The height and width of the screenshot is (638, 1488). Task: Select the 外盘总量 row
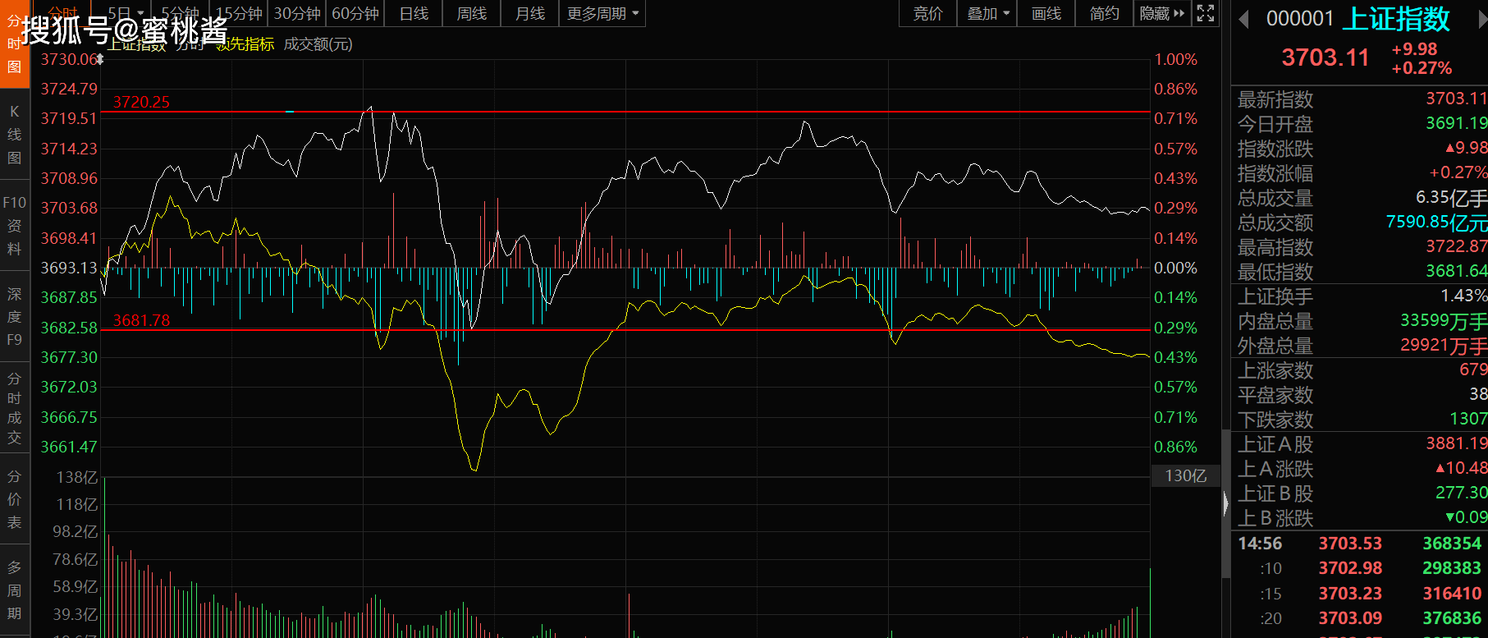click(x=1360, y=346)
